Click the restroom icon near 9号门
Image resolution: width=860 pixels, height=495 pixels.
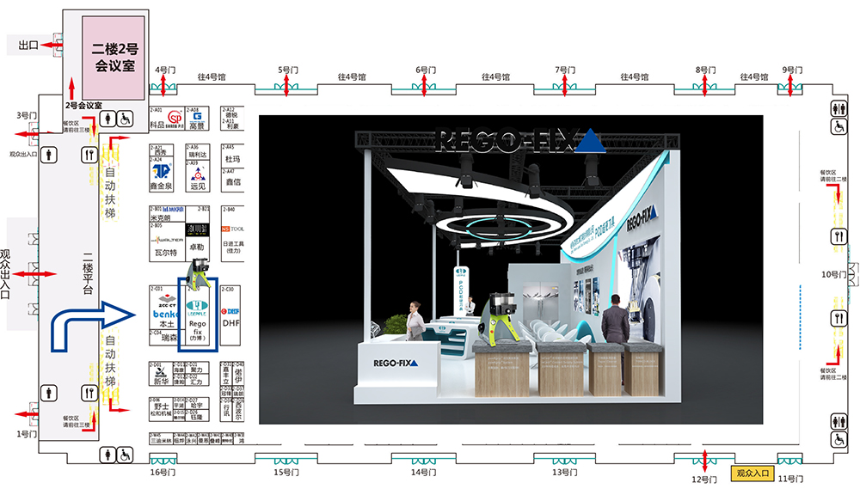point(838,108)
